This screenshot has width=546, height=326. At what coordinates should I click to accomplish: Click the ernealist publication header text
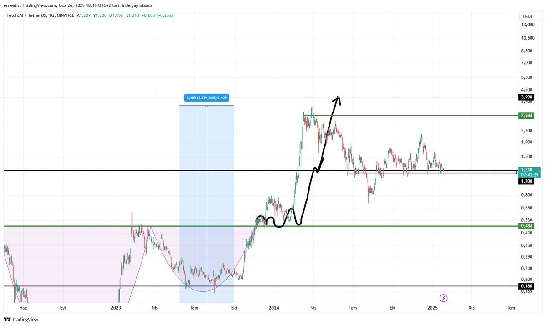[x=77, y=5]
